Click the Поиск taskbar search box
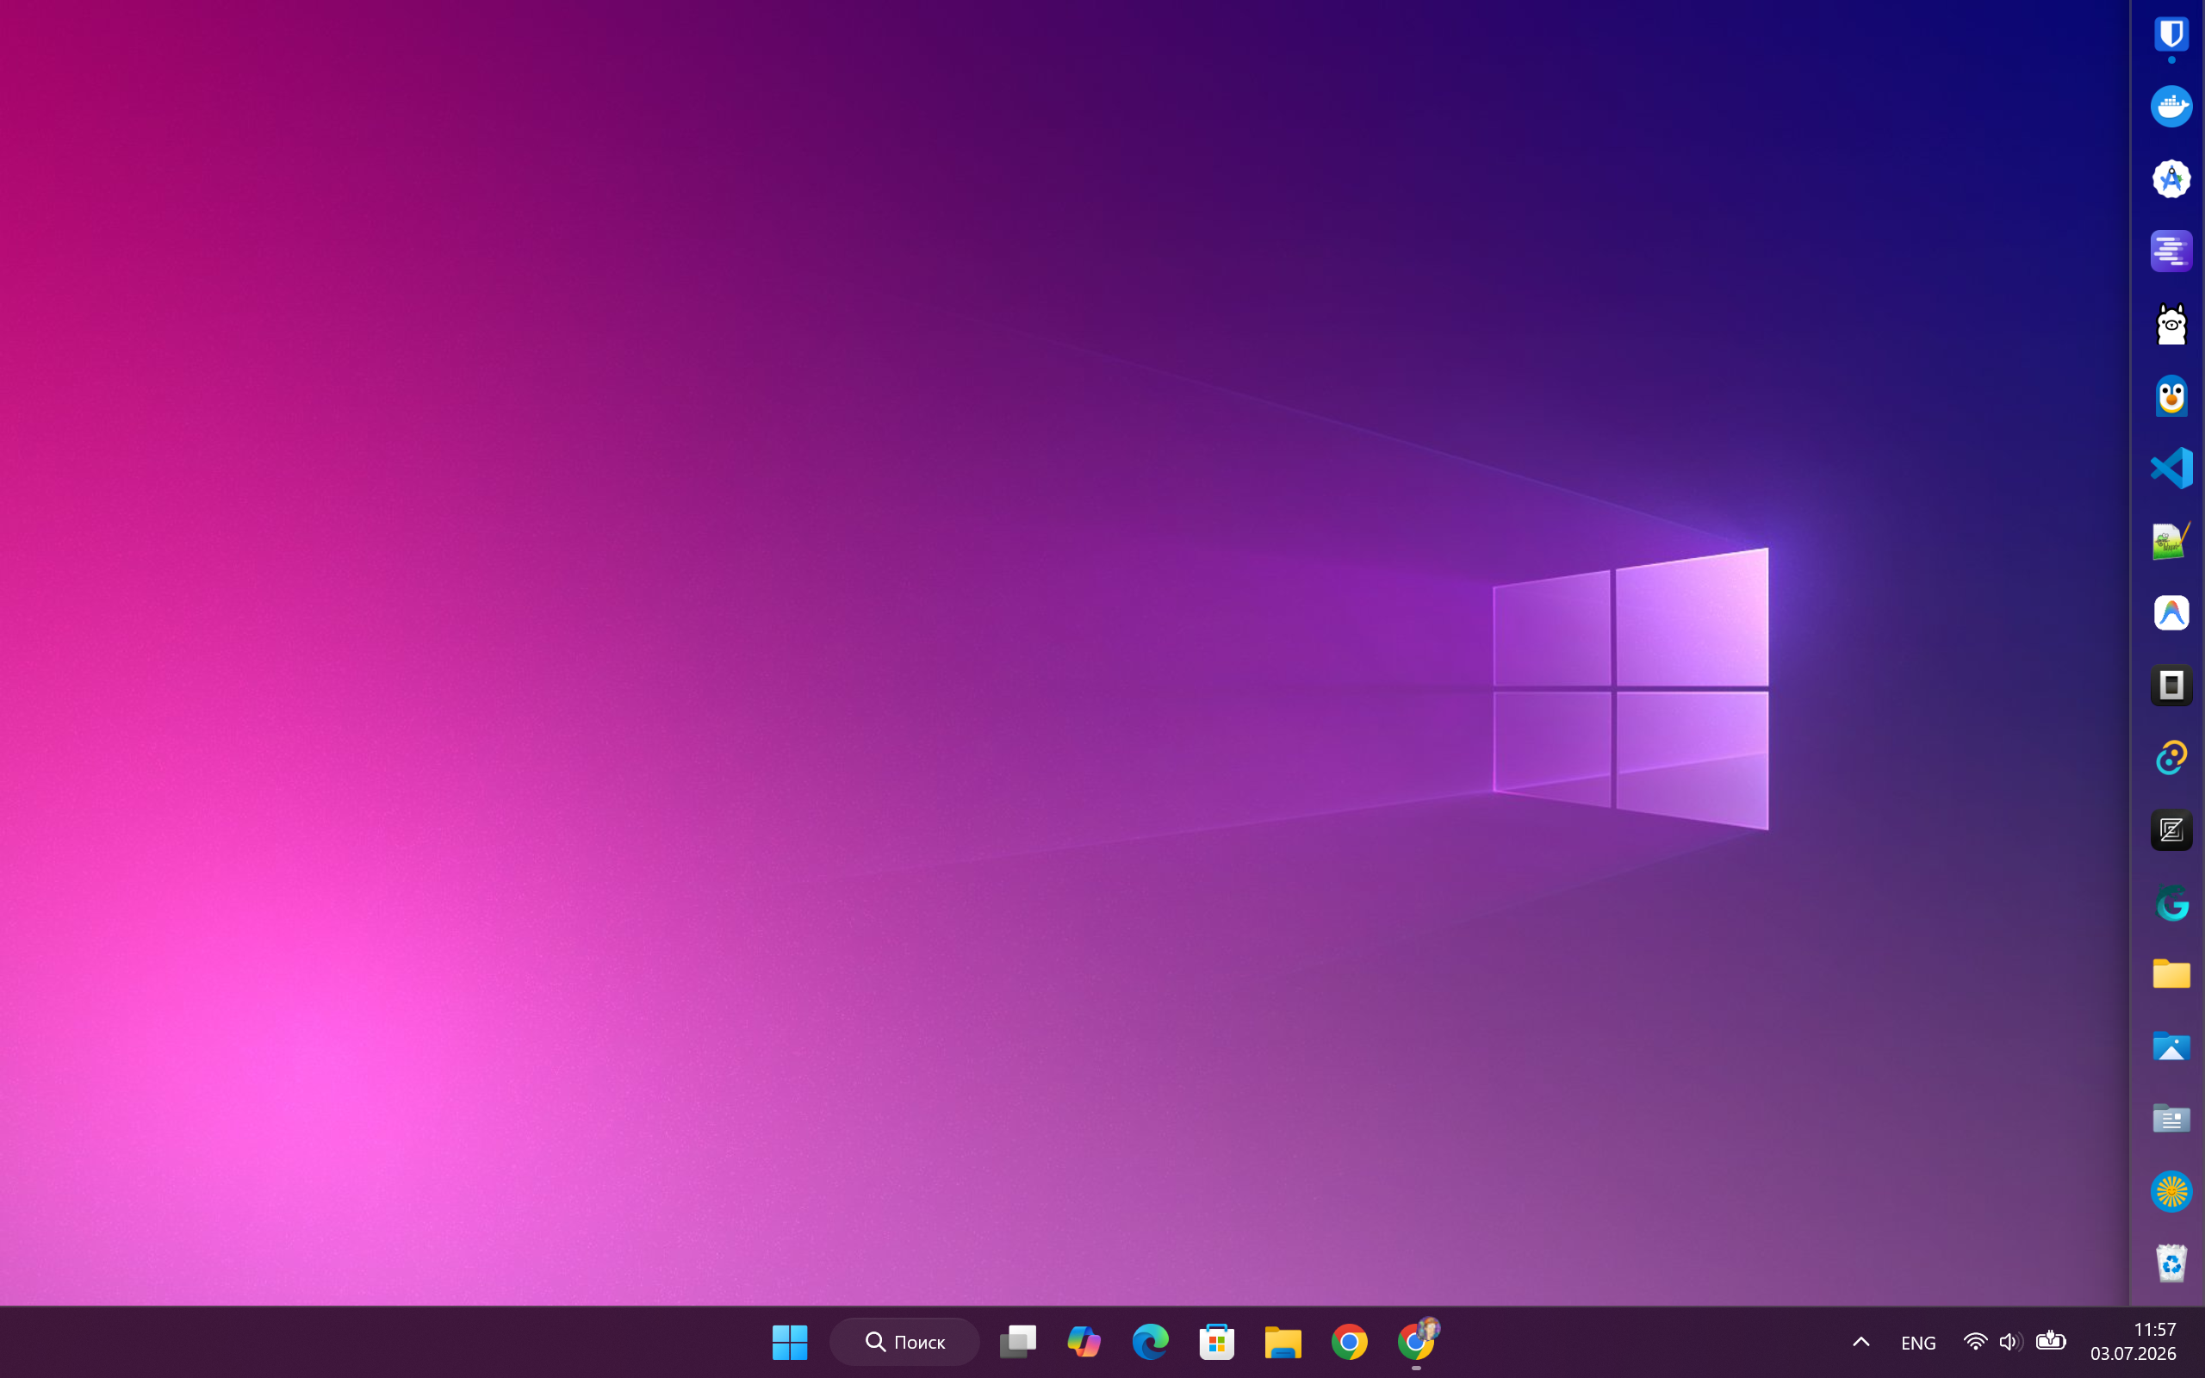 [904, 1342]
